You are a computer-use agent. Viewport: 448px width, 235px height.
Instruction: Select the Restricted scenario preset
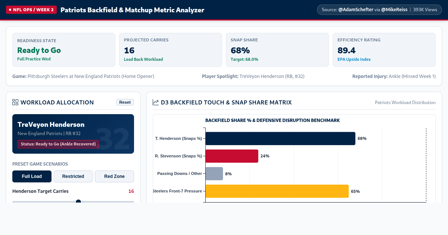coord(73,176)
